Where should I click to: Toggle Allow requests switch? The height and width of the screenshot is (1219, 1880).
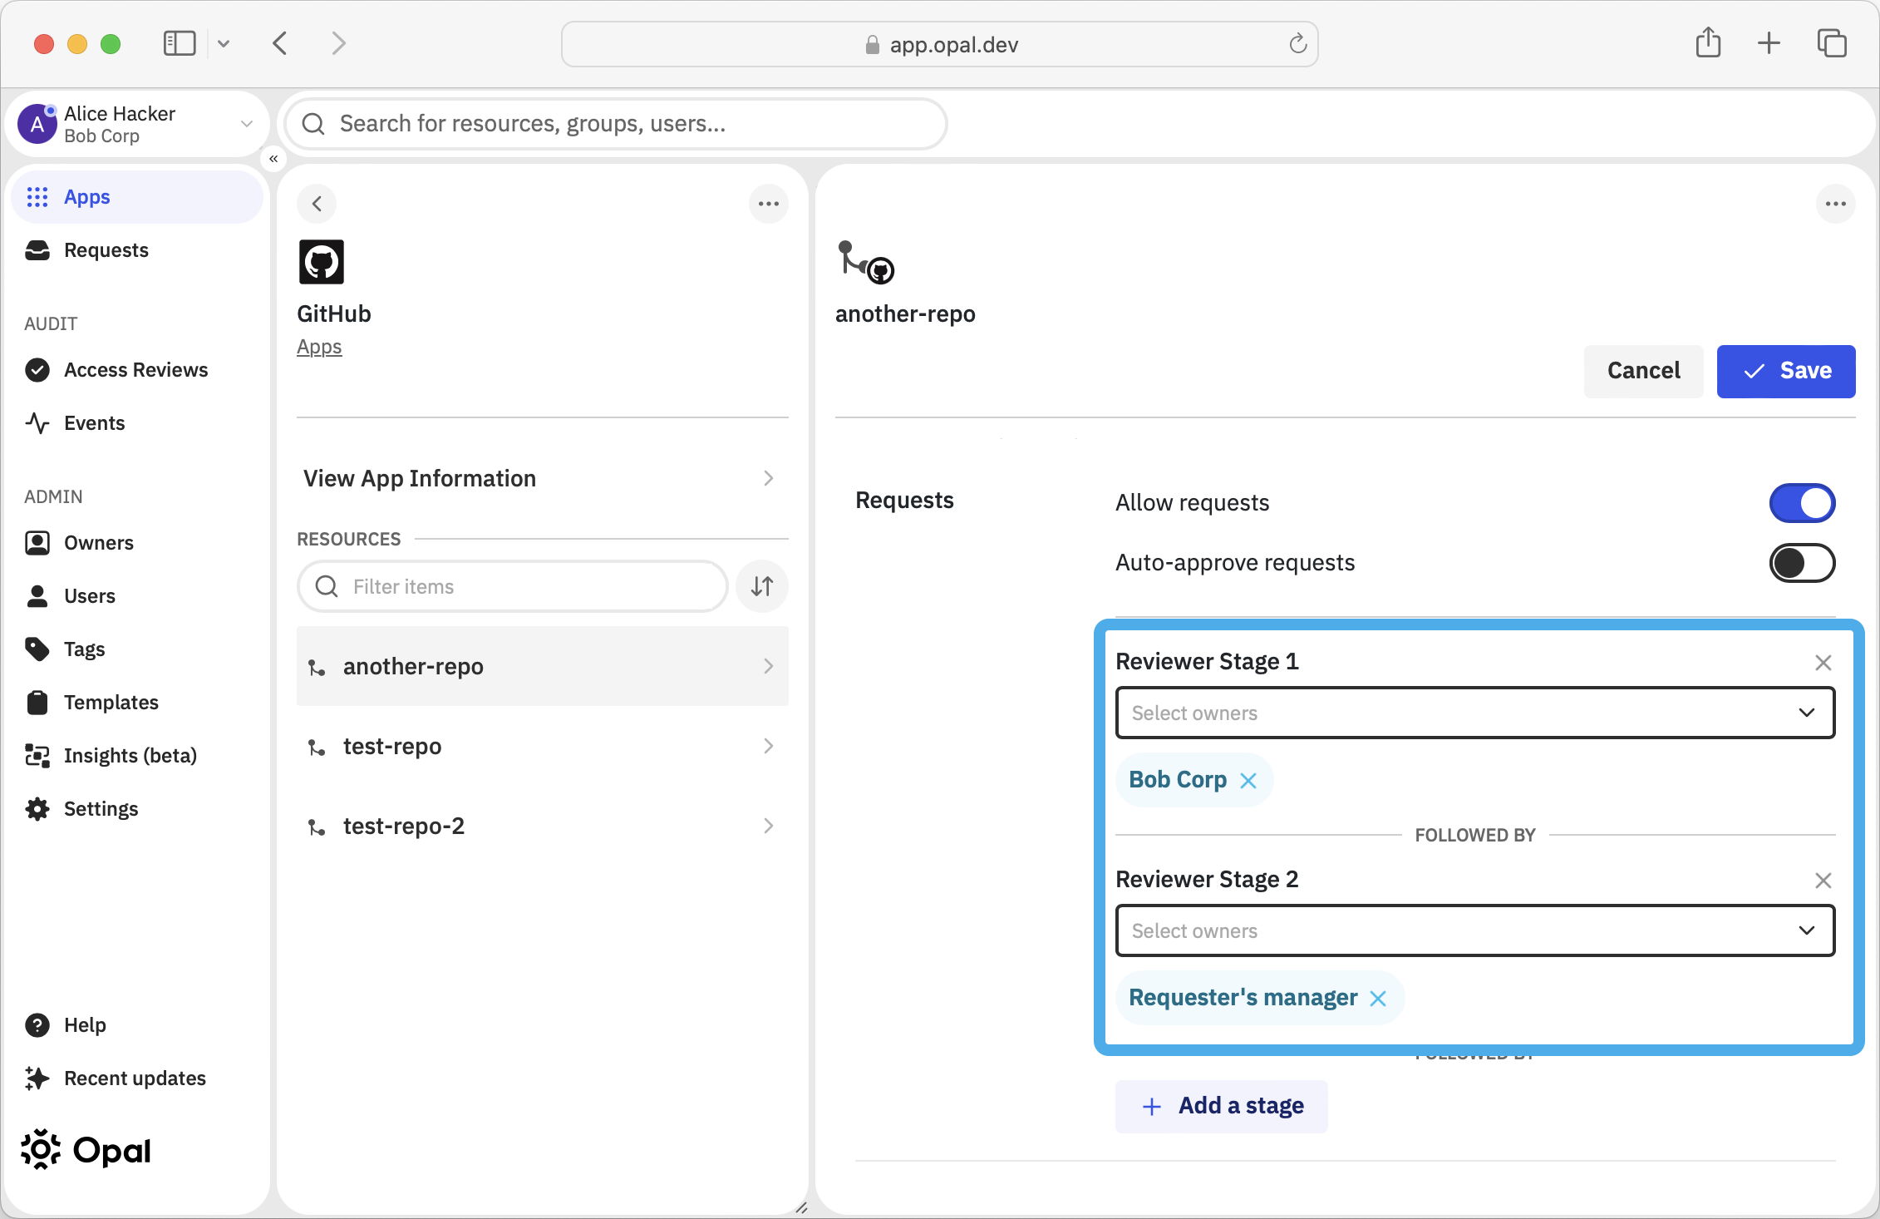point(1802,503)
